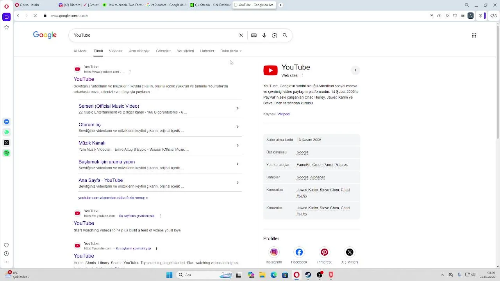Open X (Twitter) in Opera sidebar
500x281 pixels.
point(6,143)
